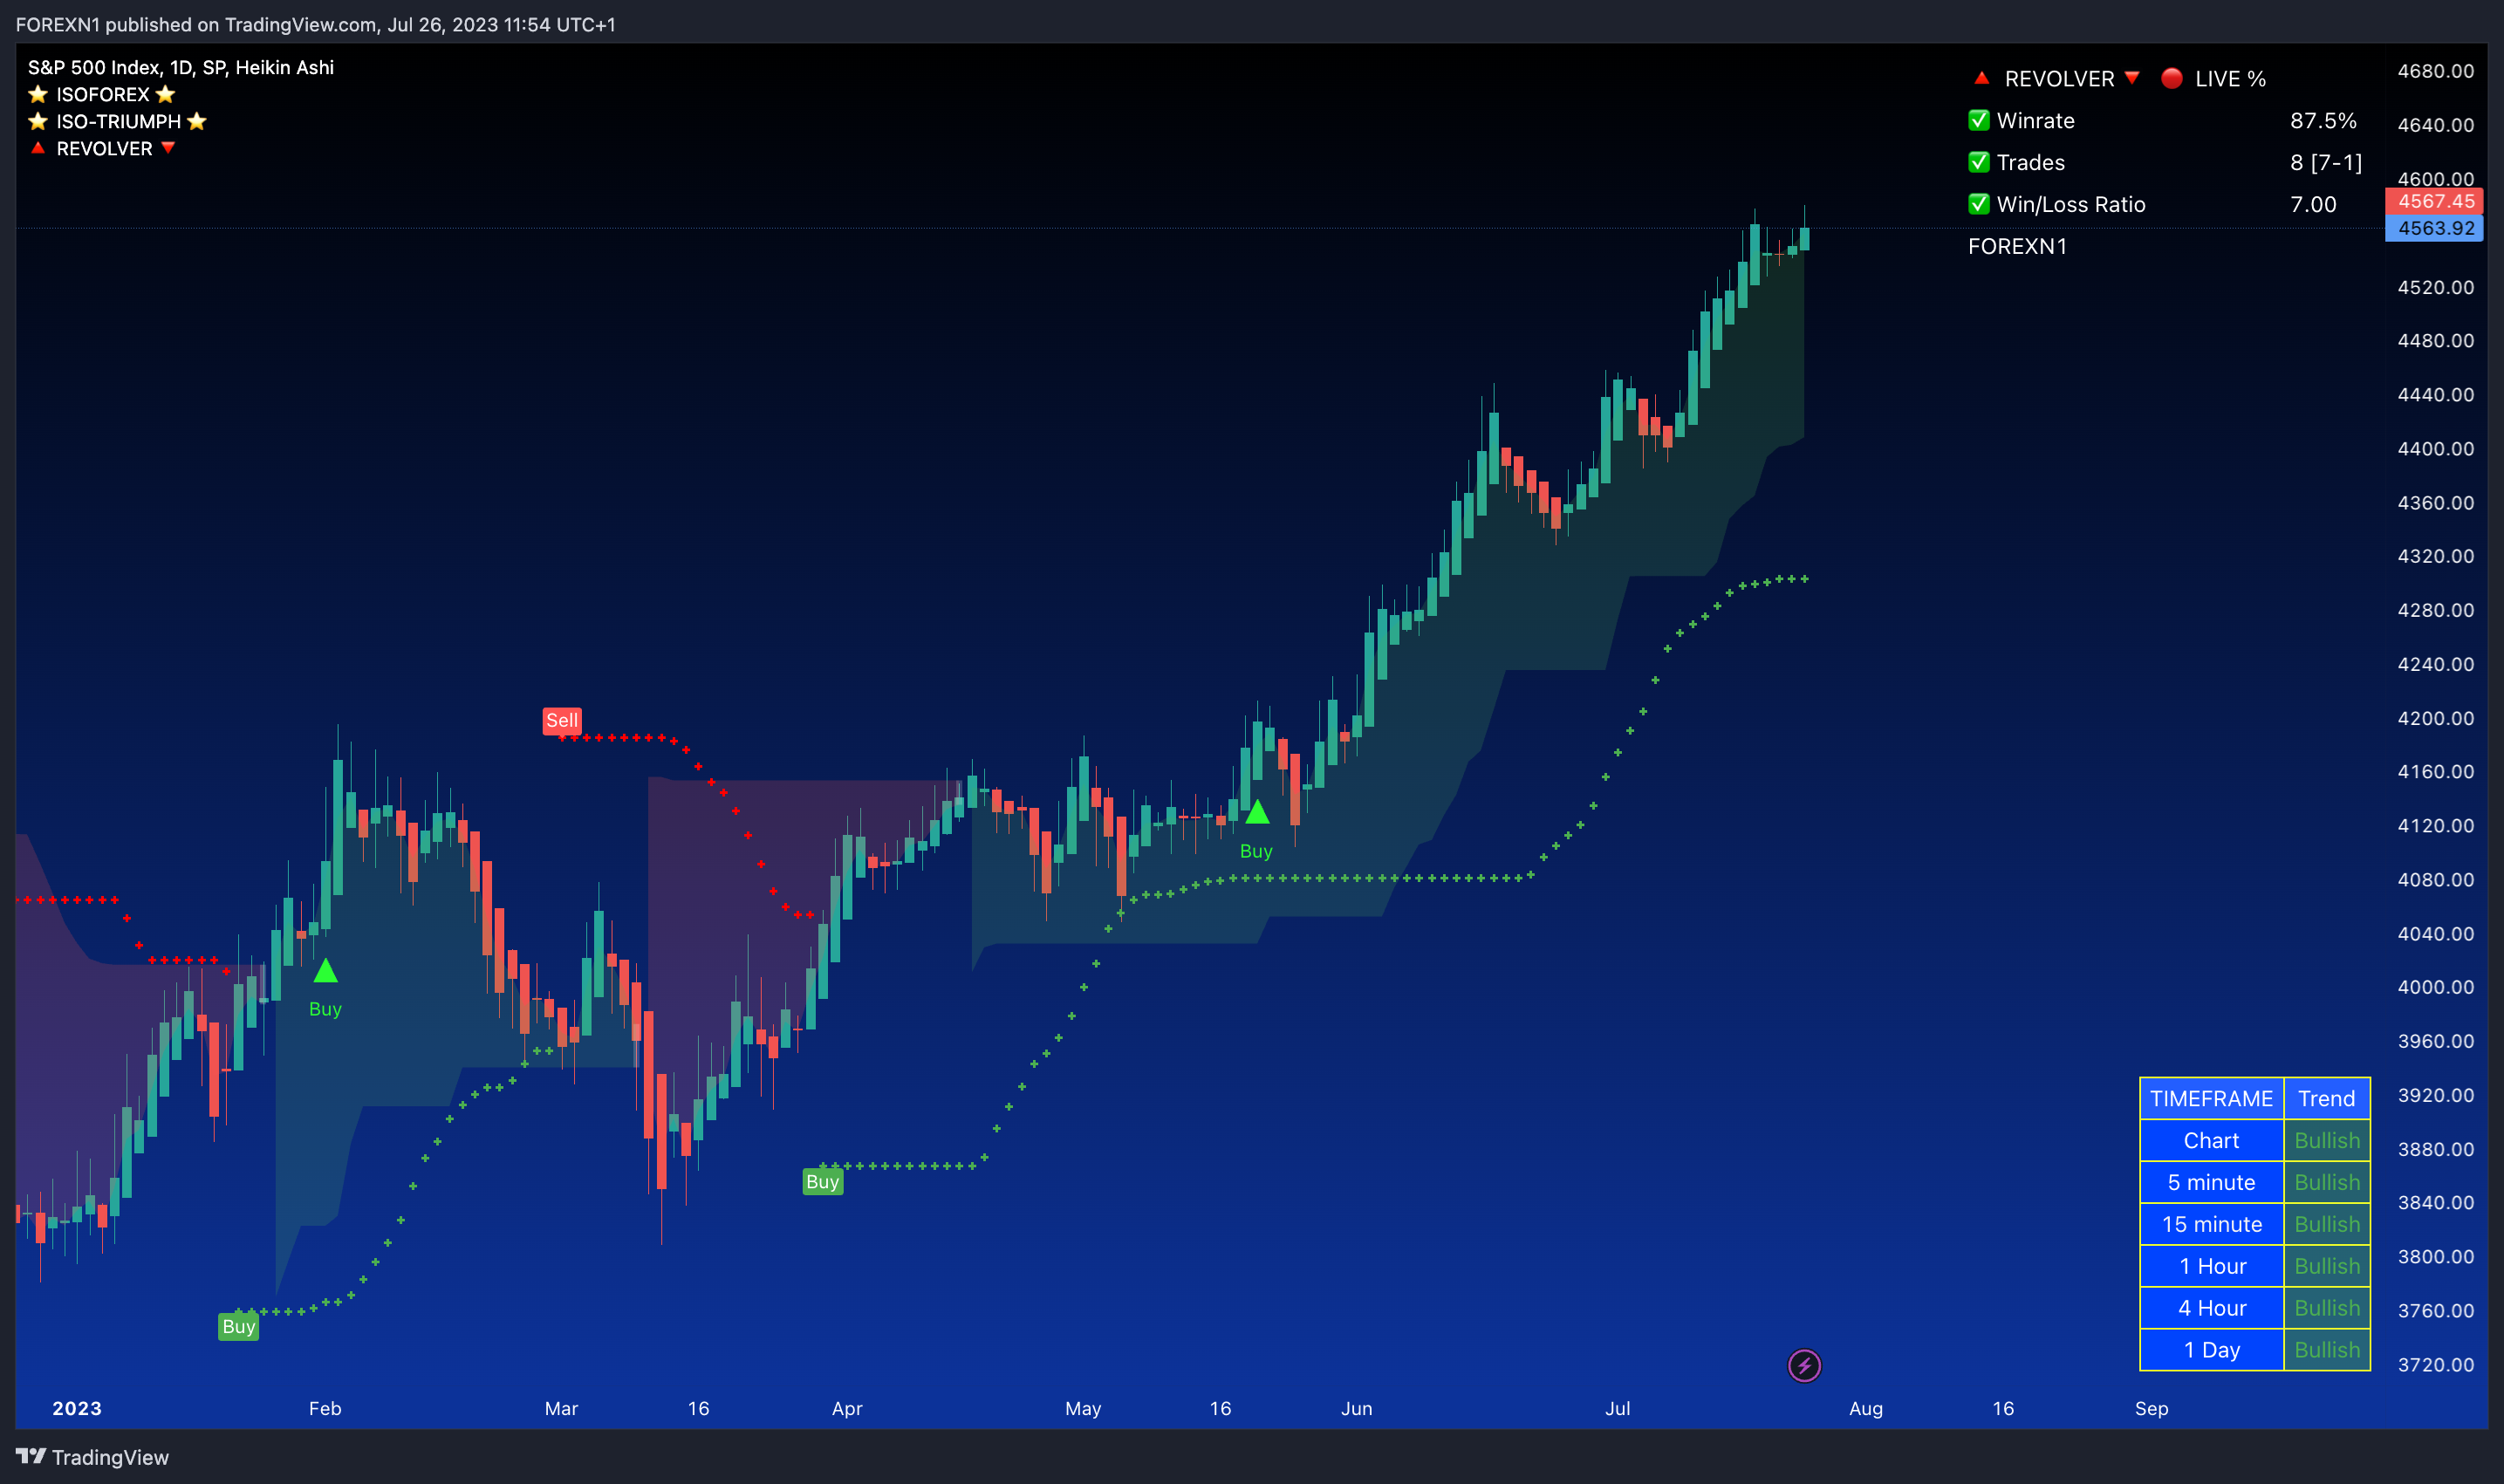The image size is (2504, 1484).
Task: Click the 4680.00 price axis label
Action: point(2435,71)
